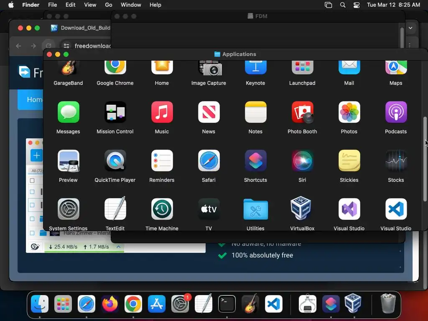
Task: Select TextEdit in Applications folder
Action: point(115,209)
